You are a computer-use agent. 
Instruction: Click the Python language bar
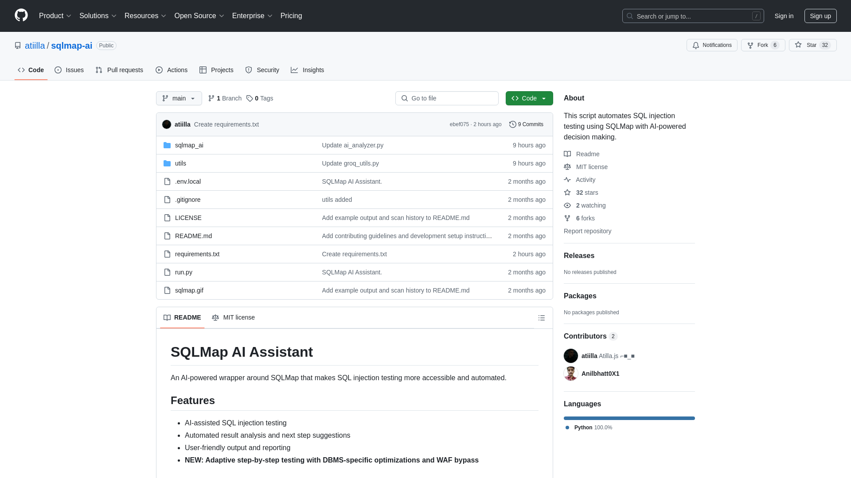tap(629, 418)
